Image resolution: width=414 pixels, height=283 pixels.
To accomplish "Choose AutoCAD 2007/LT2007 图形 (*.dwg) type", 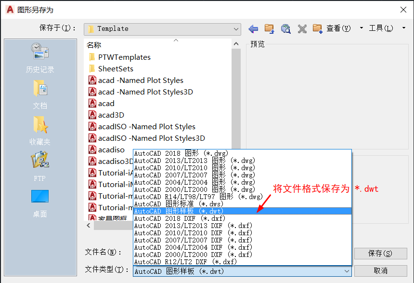I will pyautogui.click(x=242, y=175).
